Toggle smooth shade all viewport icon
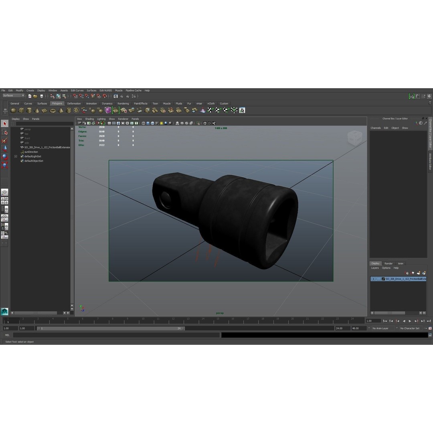This screenshot has height=433, width=433. pyautogui.click(x=148, y=123)
